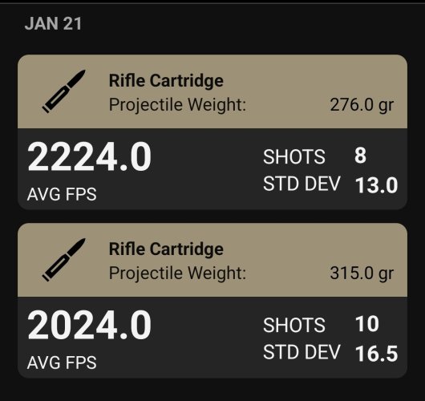Select the tan header of the 276.0 gr card
The width and height of the screenshot is (425, 401).
point(212,91)
